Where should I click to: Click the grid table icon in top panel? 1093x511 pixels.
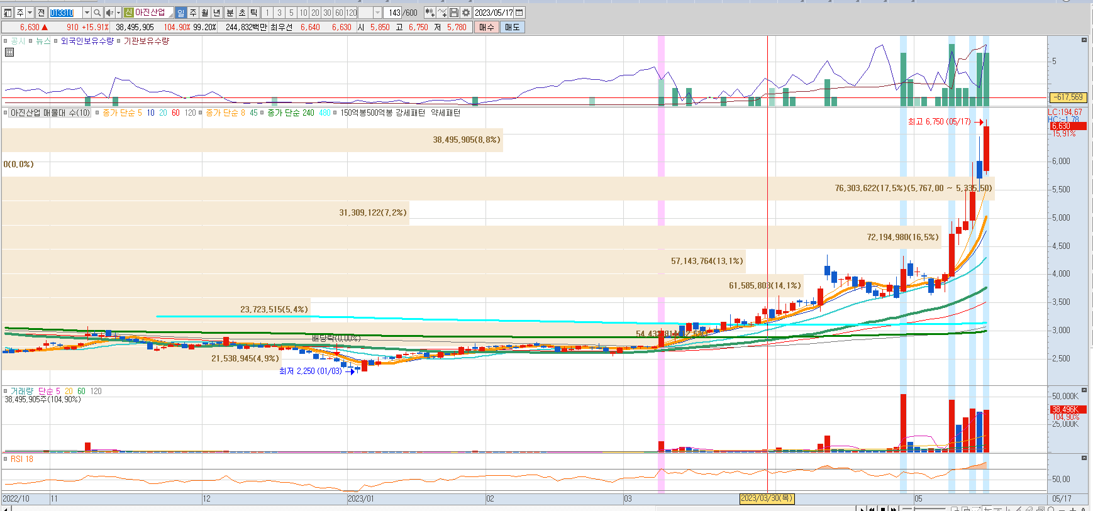pyautogui.click(x=9, y=52)
